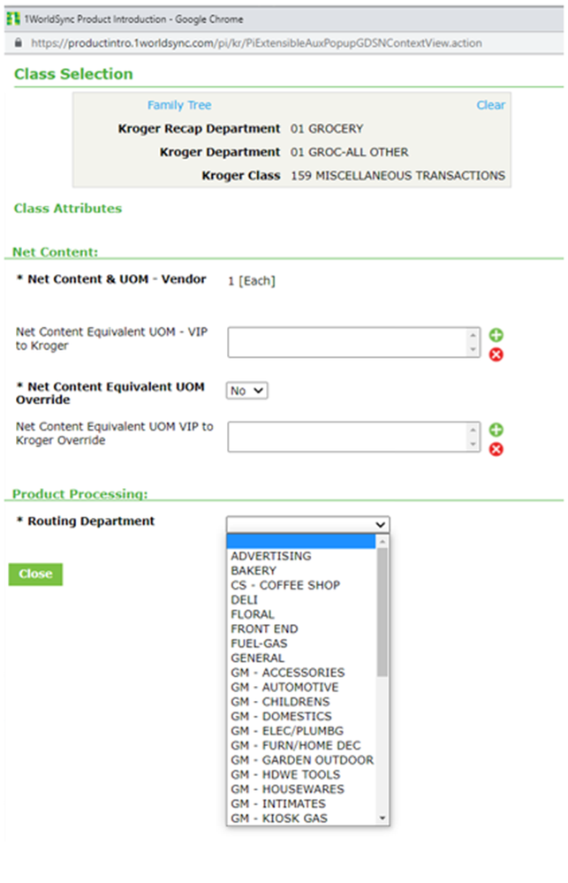
Task: Click the 159 MISCELLANEOUS TRANSACTIONS class value
Action: click(x=398, y=176)
